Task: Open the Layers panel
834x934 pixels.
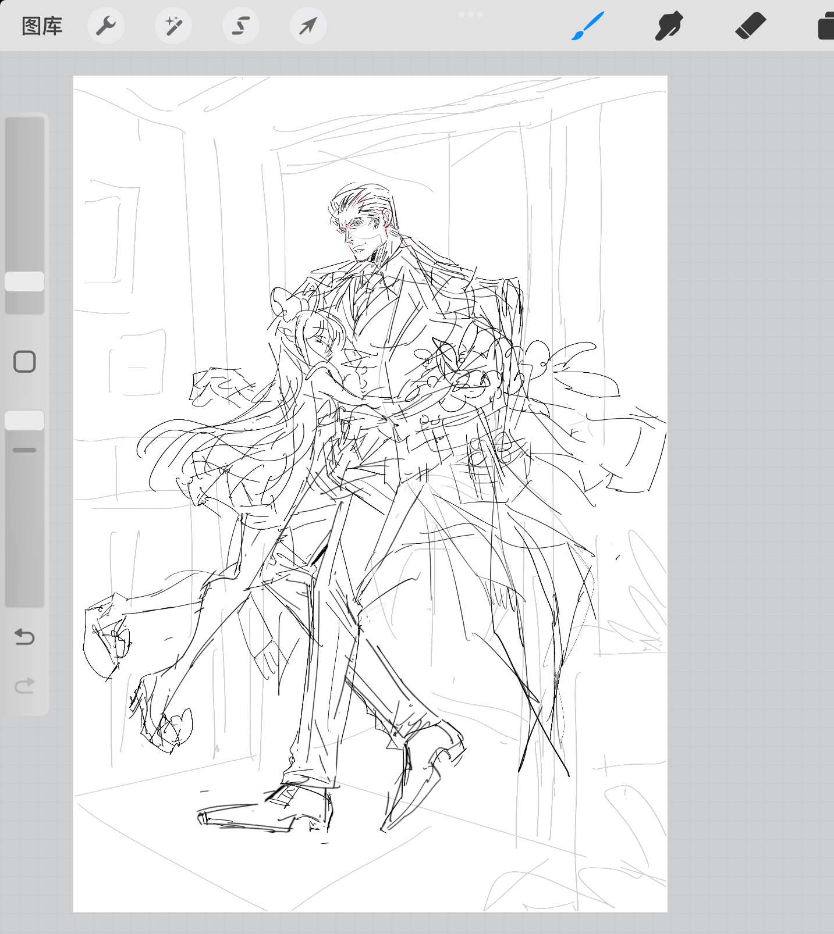Action: click(826, 27)
